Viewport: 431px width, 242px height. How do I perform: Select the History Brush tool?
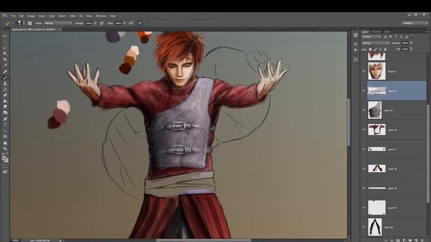5,89
